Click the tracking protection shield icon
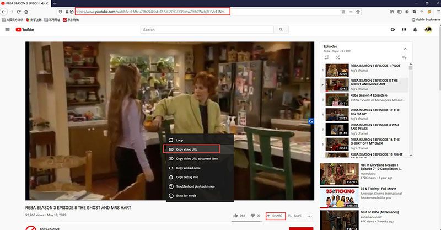This screenshot has width=441, height=230. 60,12
